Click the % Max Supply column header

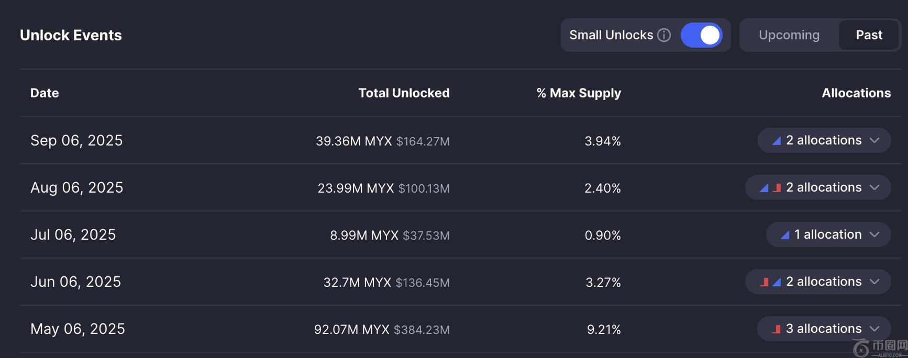click(579, 93)
